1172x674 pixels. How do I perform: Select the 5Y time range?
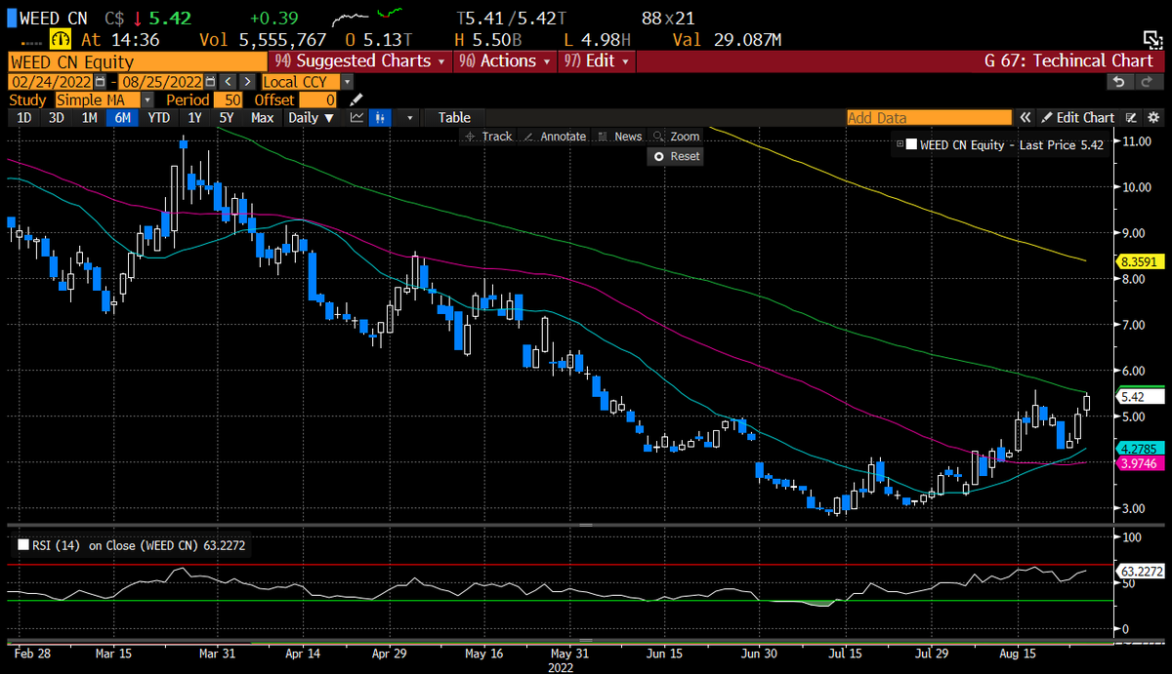(x=227, y=117)
